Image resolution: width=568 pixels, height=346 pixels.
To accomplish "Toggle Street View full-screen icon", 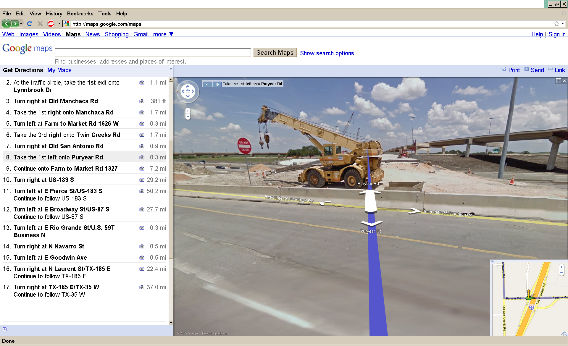I will click(x=558, y=81).
